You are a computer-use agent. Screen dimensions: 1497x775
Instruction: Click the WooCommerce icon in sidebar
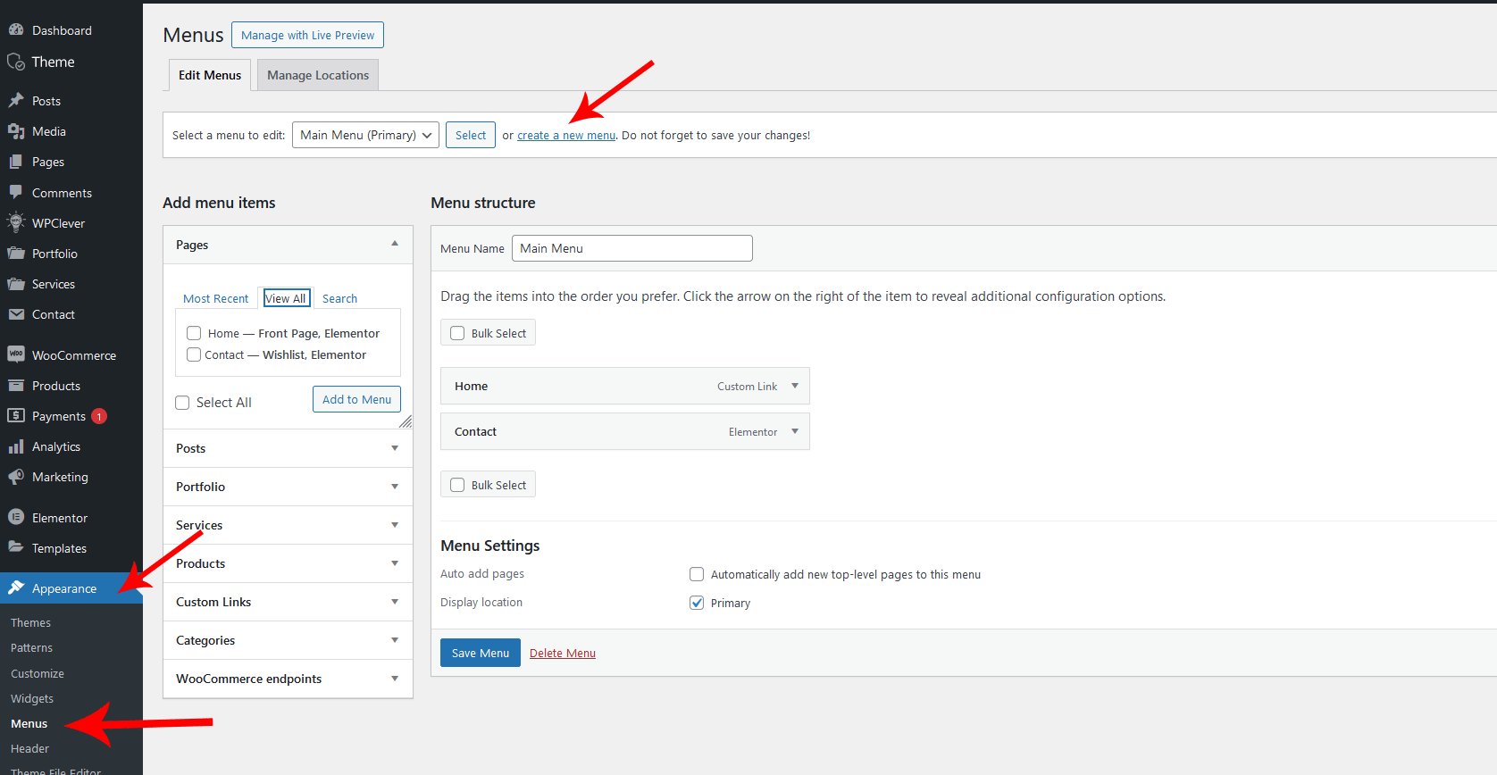[x=16, y=354]
